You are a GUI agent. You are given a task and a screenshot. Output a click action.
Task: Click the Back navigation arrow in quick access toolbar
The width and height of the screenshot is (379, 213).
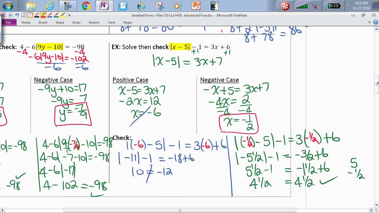[x=11, y=15]
